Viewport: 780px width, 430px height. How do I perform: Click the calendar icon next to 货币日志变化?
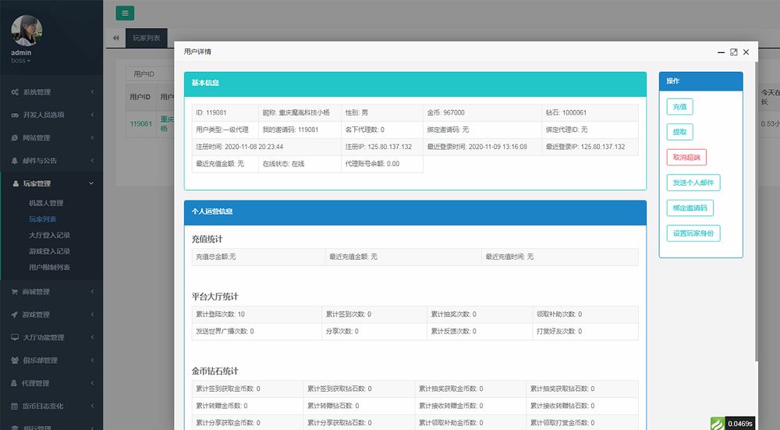click(x=15, y=407)
